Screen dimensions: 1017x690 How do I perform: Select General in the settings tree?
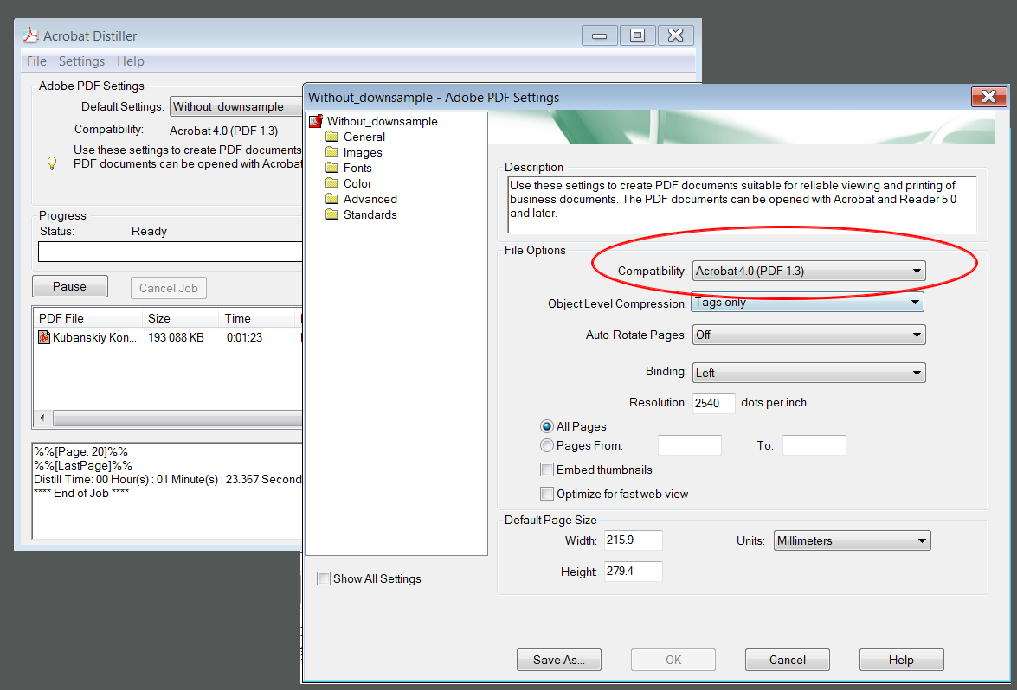pyautogui.click(x=364, y=137)
